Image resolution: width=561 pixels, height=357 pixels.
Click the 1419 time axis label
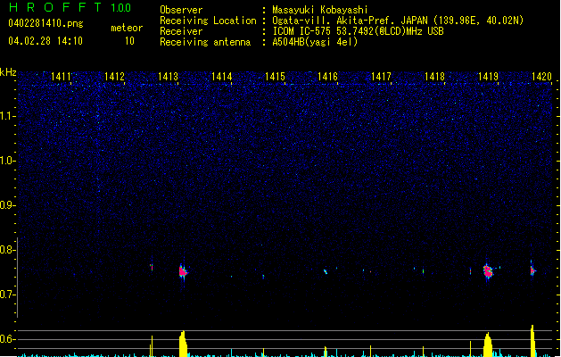point(488,76)
